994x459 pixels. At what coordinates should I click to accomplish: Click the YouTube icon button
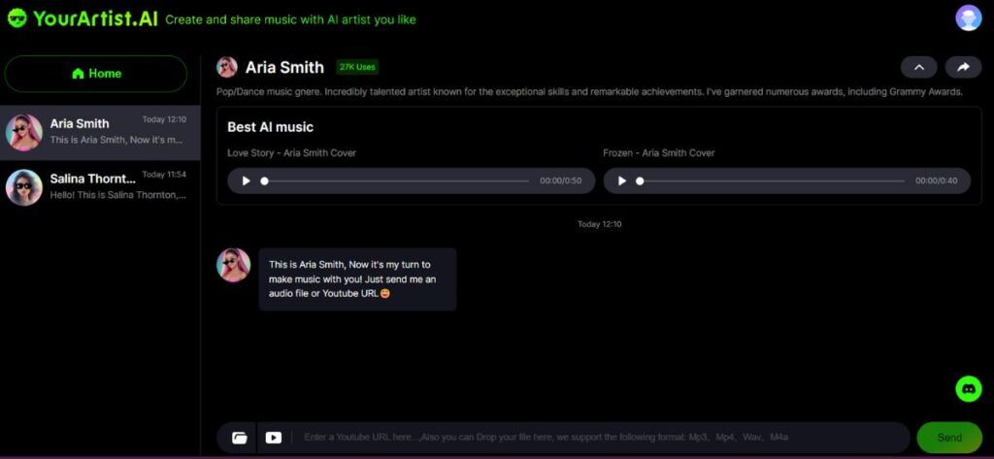click(x=273, y=438)
